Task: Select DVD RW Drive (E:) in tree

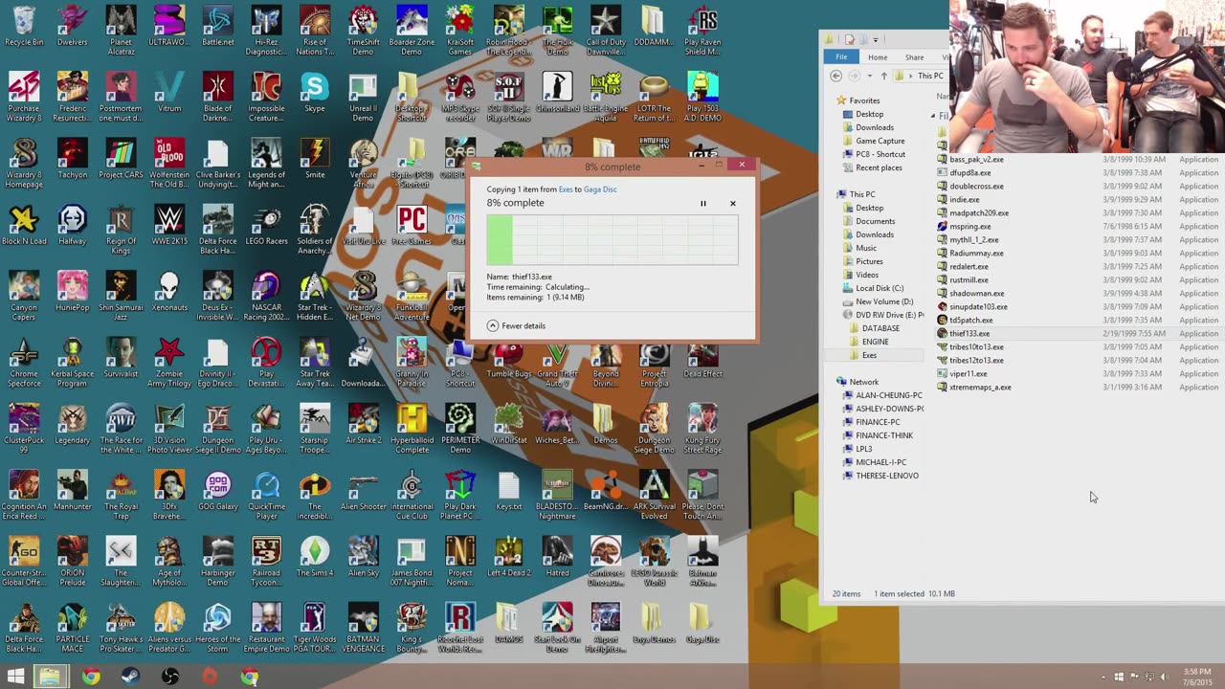Action: [x=883, y=315]
